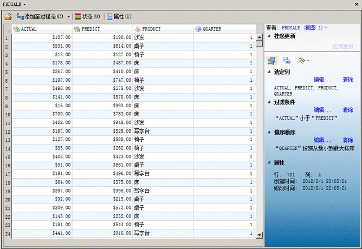This screenshot has height=249, width=362.
Task: Click the QUARTER column numeric icon
Action: (x=198, y=29)
